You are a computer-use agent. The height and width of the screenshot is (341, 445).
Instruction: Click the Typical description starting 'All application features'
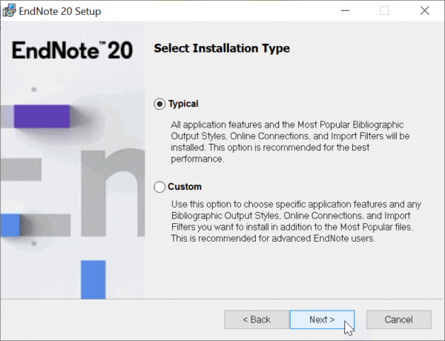click(290, 142)
